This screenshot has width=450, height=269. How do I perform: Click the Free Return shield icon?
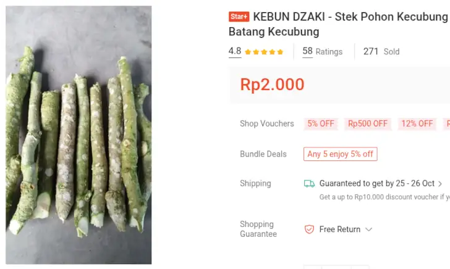click(x=309, y=230)
